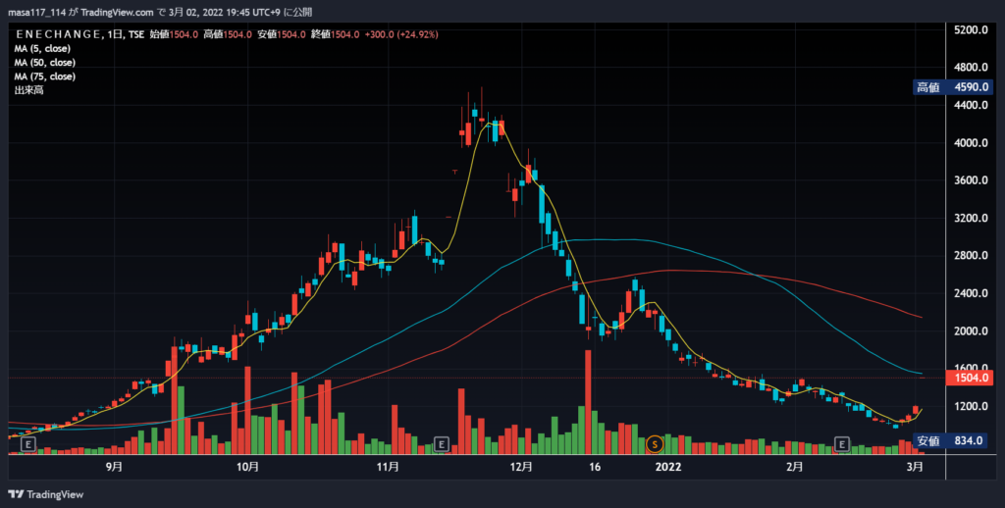This screenshot has width=1005, height=508.
Task: Click the 3600.0 price axis label
Action: click(x=971, y=180)
